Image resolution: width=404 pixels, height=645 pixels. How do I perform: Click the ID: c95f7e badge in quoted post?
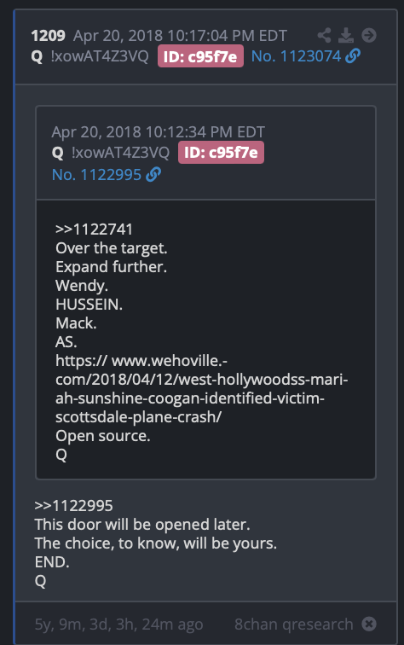pos(221,153)
